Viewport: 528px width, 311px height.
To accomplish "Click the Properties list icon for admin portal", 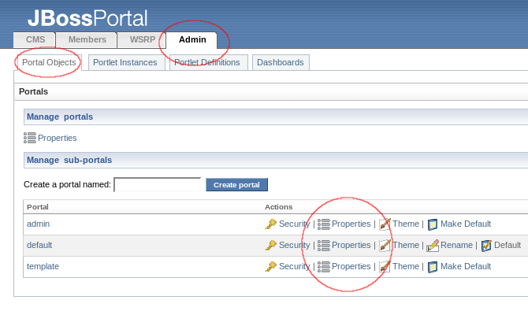I will click(324, 224).
